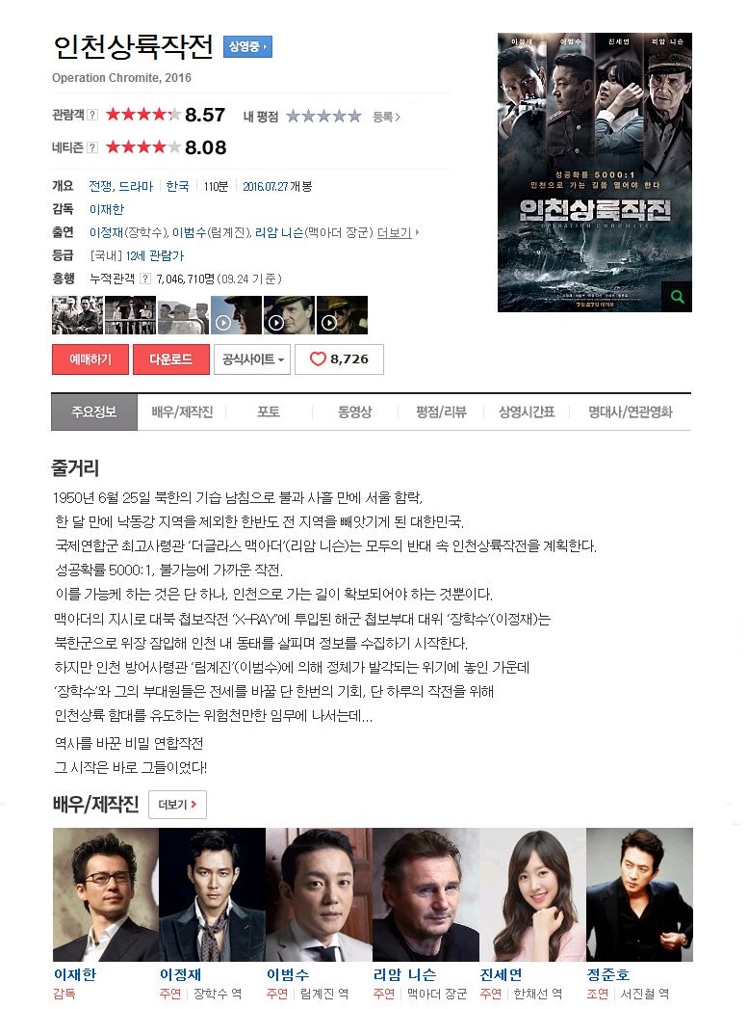The image size is (748, 1009).
Task: Click the heart like icon showing 8,726
Action: (x=318, y=359)
